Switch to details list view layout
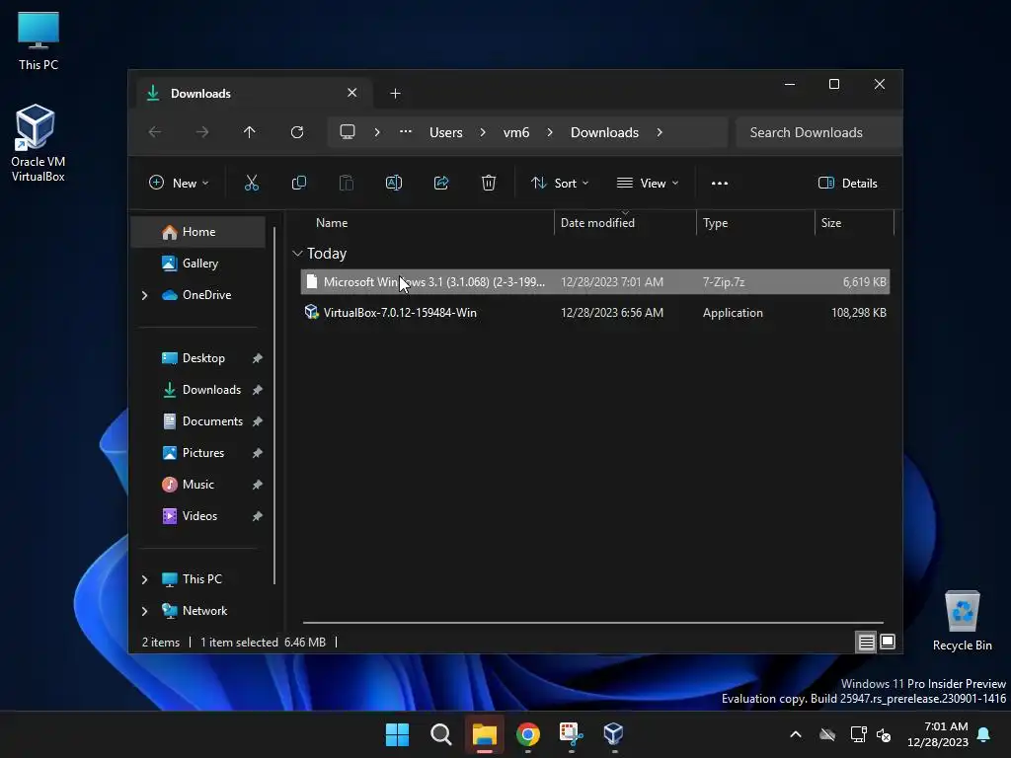 (866, 642)
